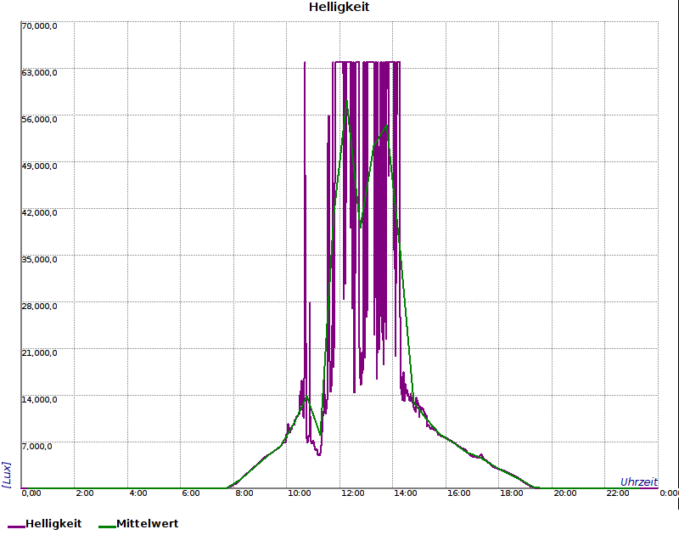The width and height of the screenshot is (679, 552).
Task: Click the [Lux] y-axis label
Action: pos(7,475)
